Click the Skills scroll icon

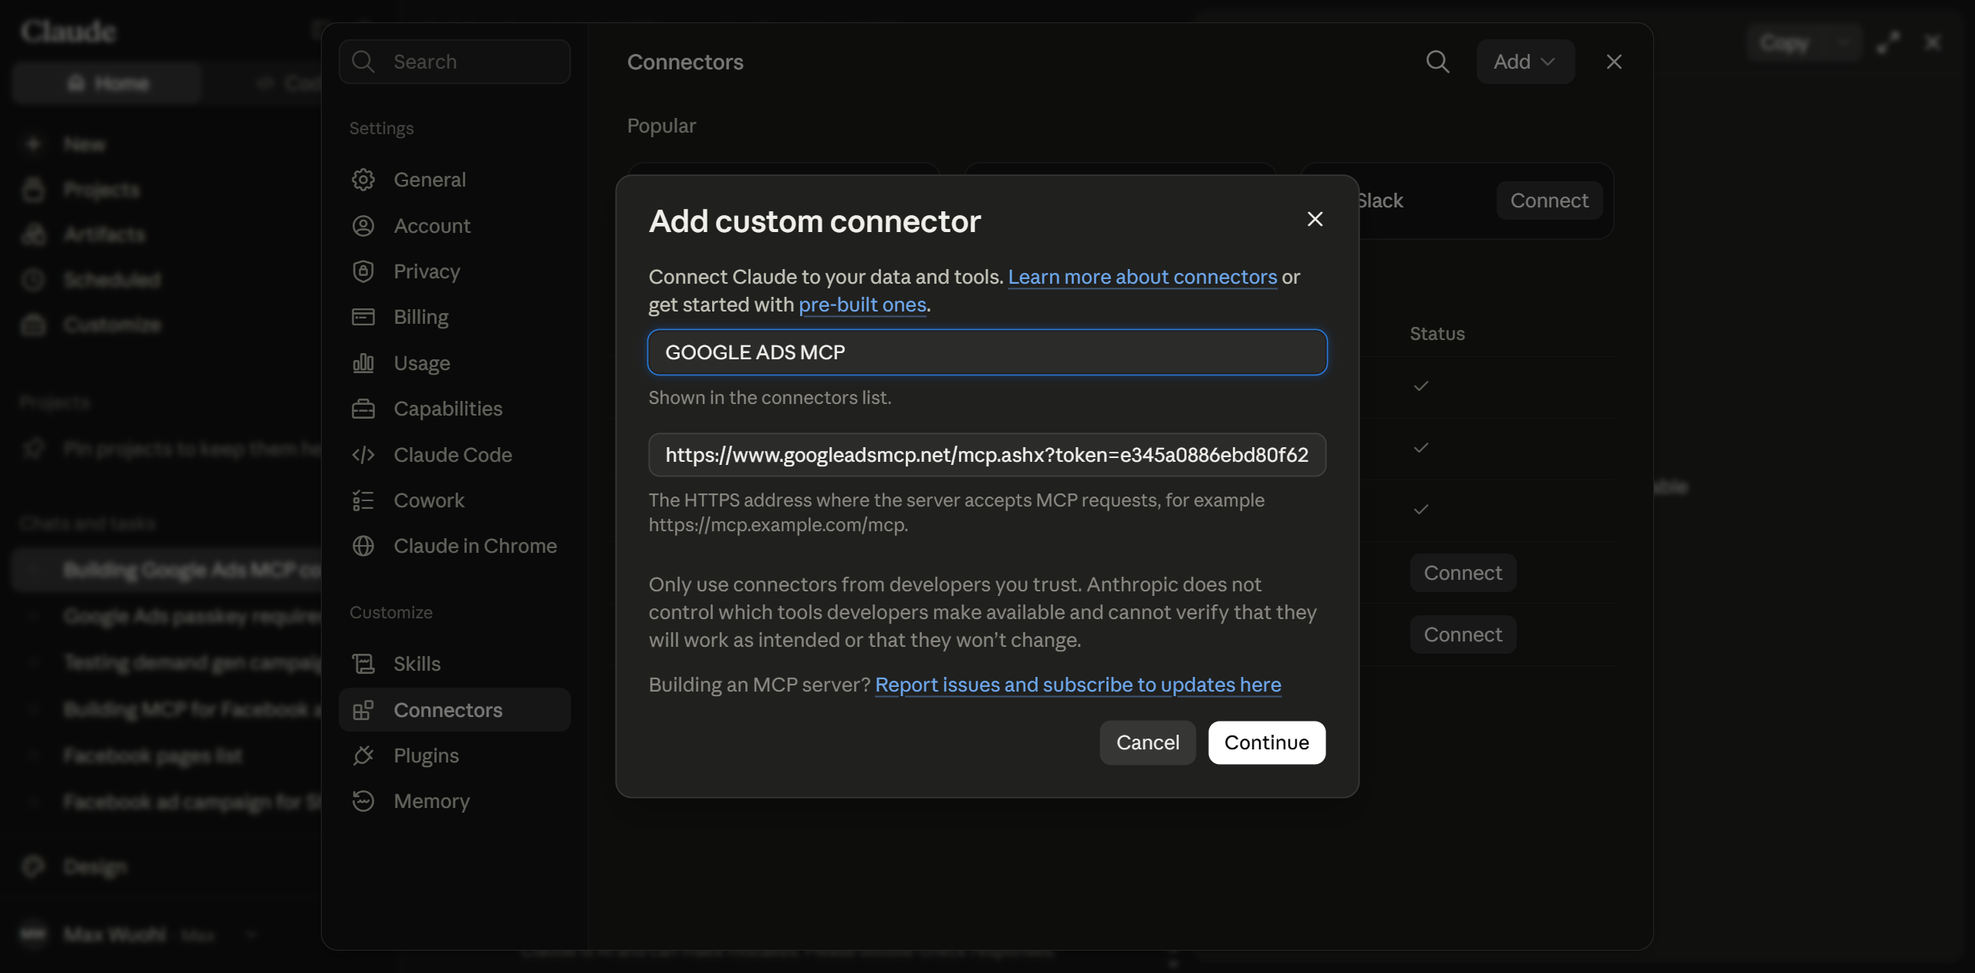click(x=363, y=664)
